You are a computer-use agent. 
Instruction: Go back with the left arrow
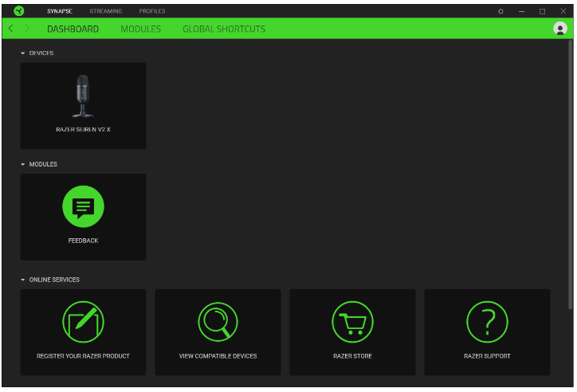tap(11, 29)
